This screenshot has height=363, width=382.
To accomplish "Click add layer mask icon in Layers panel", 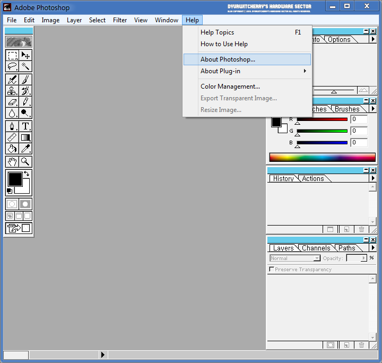I will coord(331,345).
